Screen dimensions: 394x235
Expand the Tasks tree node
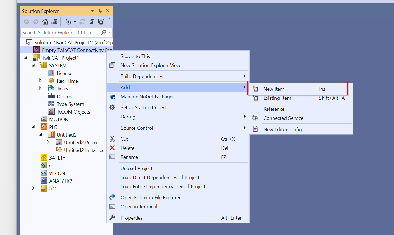(x=40, y=88)
